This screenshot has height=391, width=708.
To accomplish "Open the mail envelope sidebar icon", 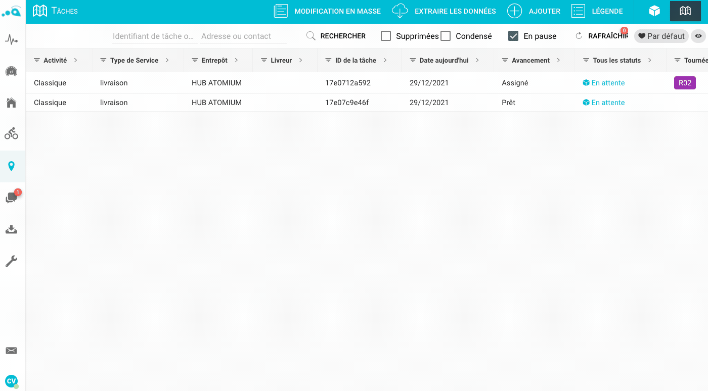I will click(x=11, y=351).
